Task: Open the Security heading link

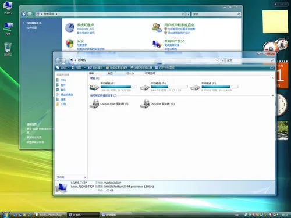Action: pos(80,41)
